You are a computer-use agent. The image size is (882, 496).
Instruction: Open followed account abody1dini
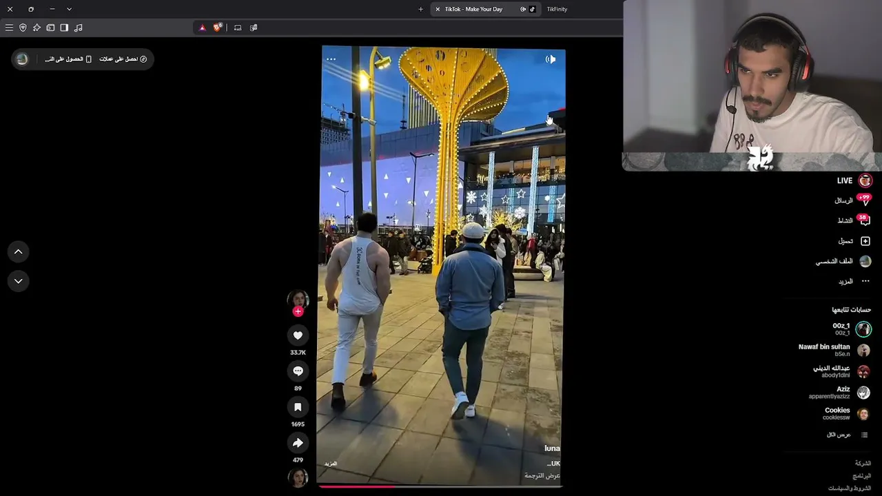pos(841,371)
